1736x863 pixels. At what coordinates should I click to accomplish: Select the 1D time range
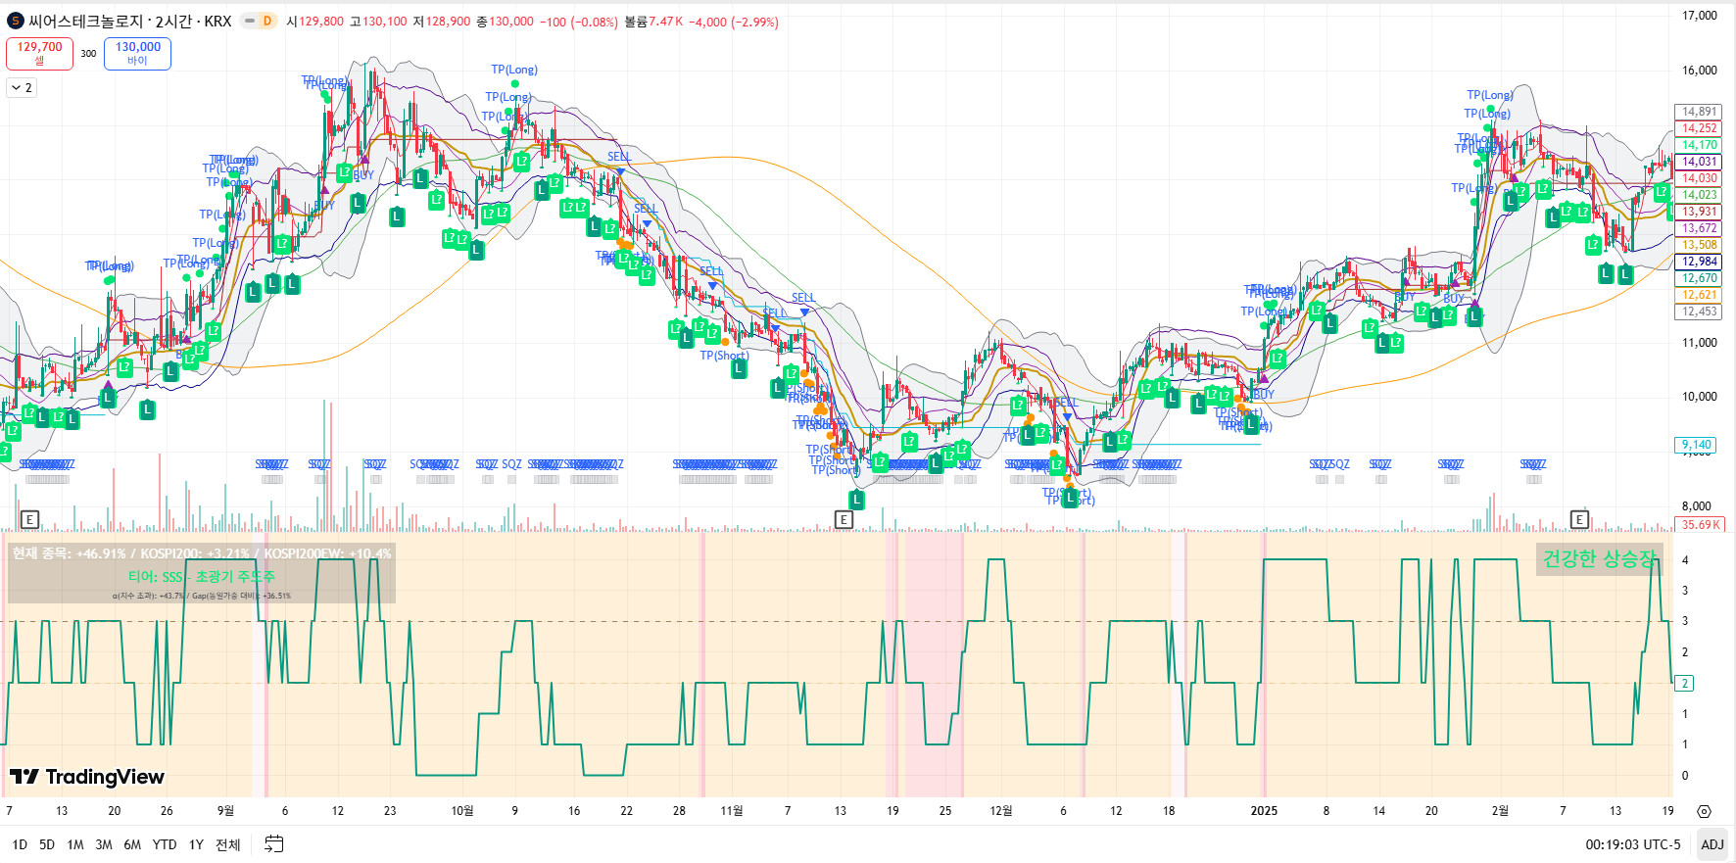20,844
